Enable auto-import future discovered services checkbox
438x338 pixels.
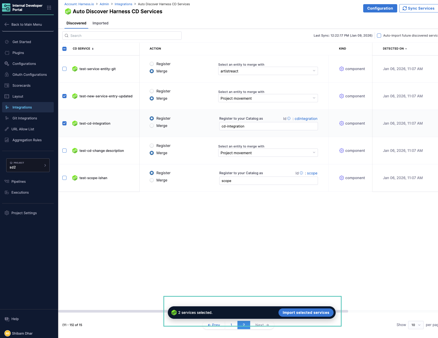pyautogui.click(x=379, y=36)
